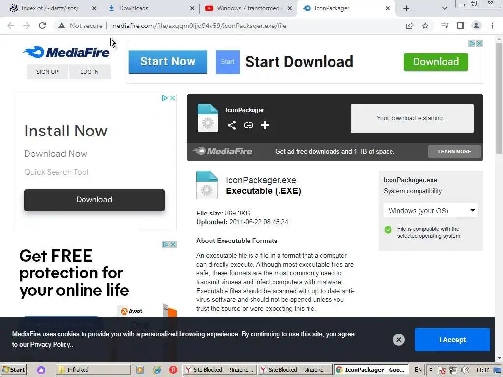Viewport: 503px width, 377px height.
Task: Click the blue Start Now ad button
Action: coord(168,61)
